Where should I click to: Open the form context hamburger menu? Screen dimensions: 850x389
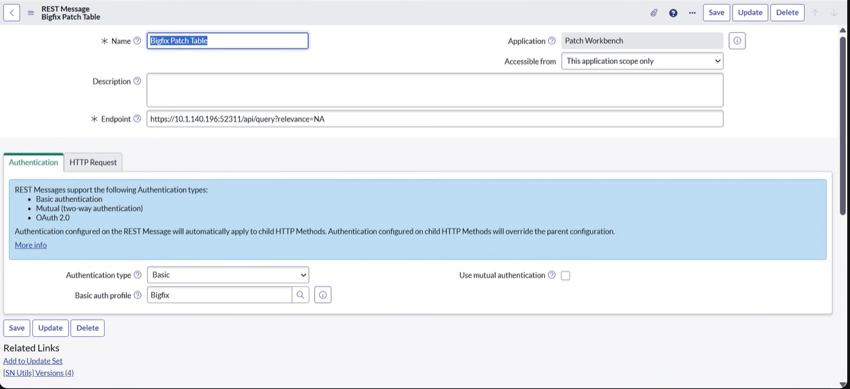31,13
